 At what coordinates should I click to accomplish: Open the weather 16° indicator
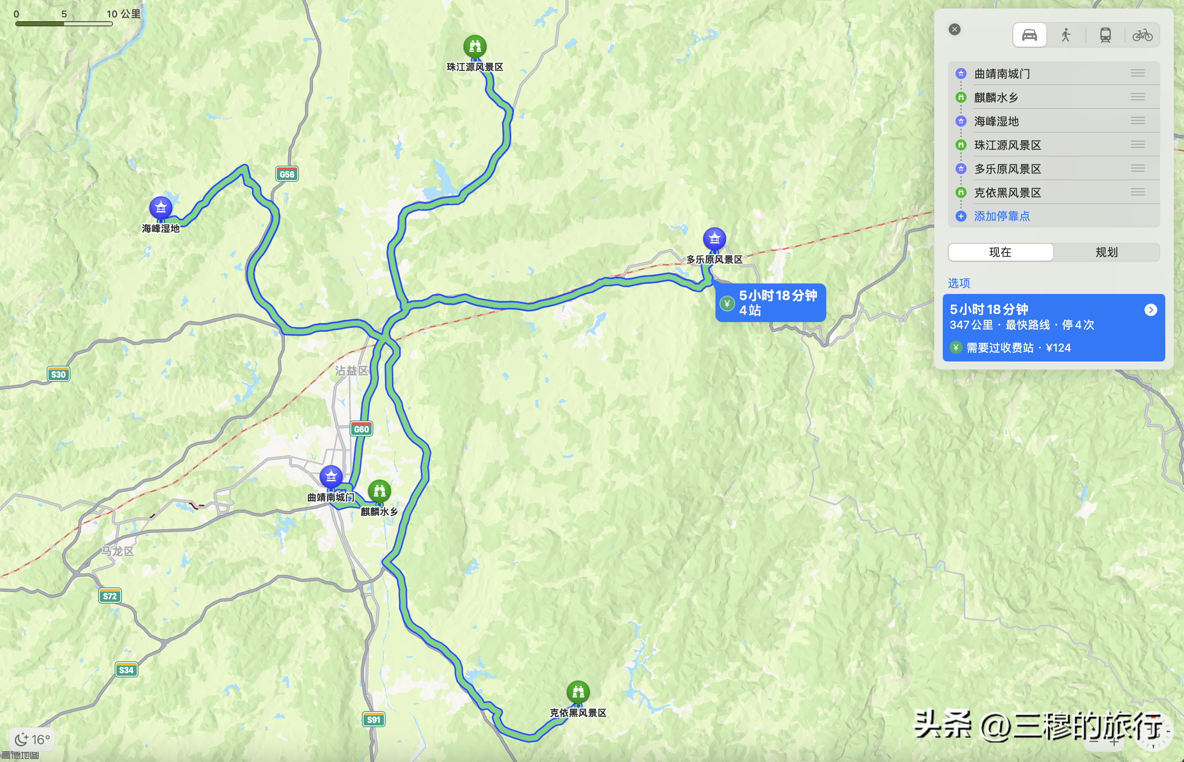32,740
